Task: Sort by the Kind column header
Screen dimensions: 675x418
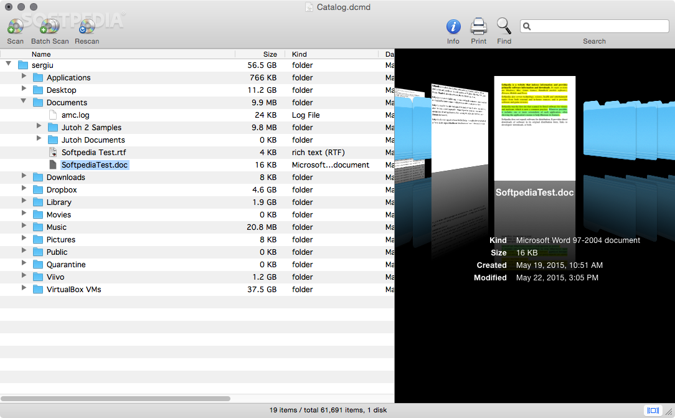Action: pos(331,54)
